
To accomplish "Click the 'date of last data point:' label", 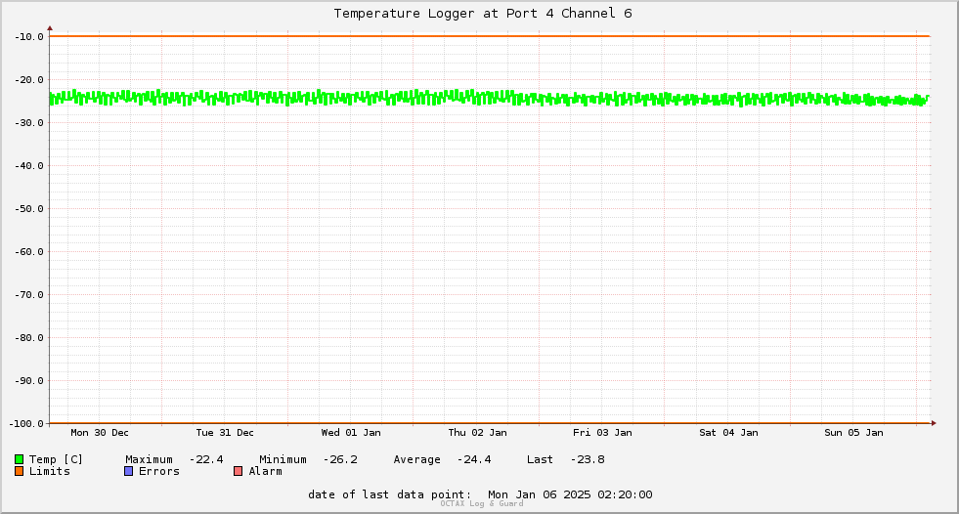I will (390, 494).
